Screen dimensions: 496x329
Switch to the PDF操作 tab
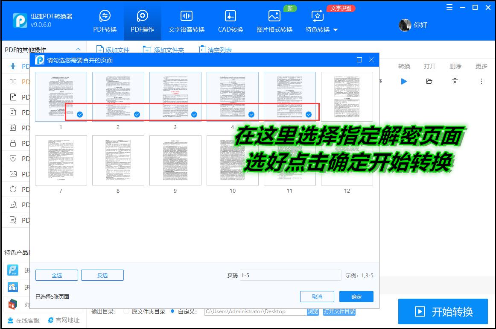point(142,21)
